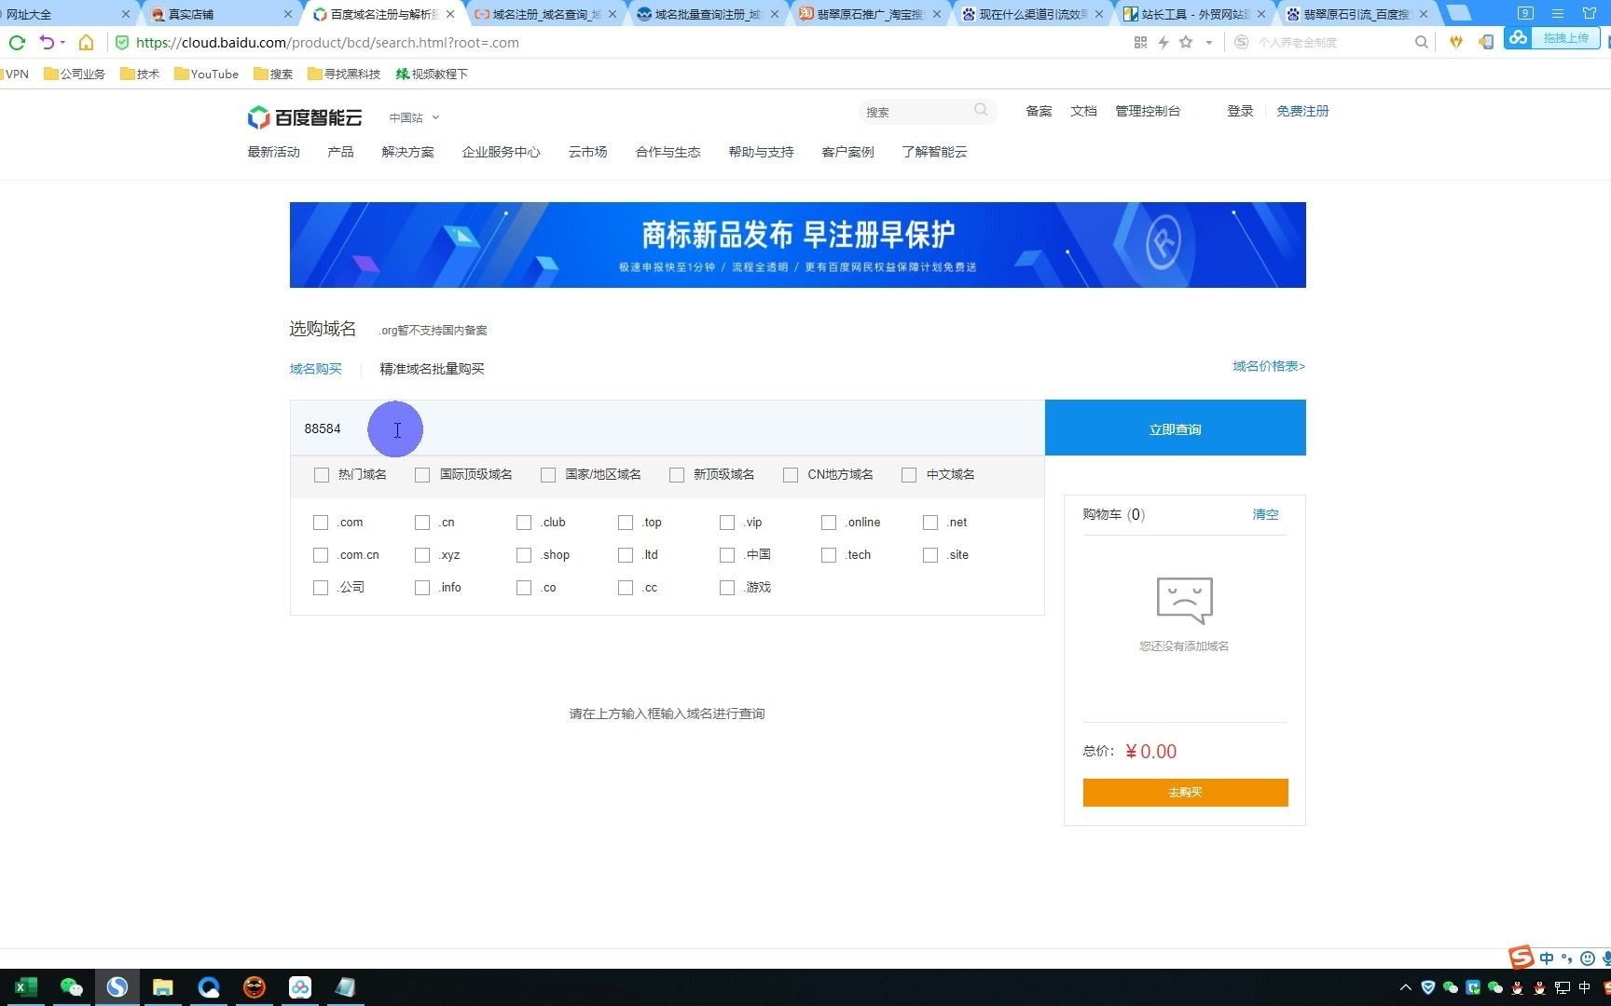Open the network tray icon
Image resolution: width=1611 pixels, height=1006 pixels.
click(x=1562, y=987)
